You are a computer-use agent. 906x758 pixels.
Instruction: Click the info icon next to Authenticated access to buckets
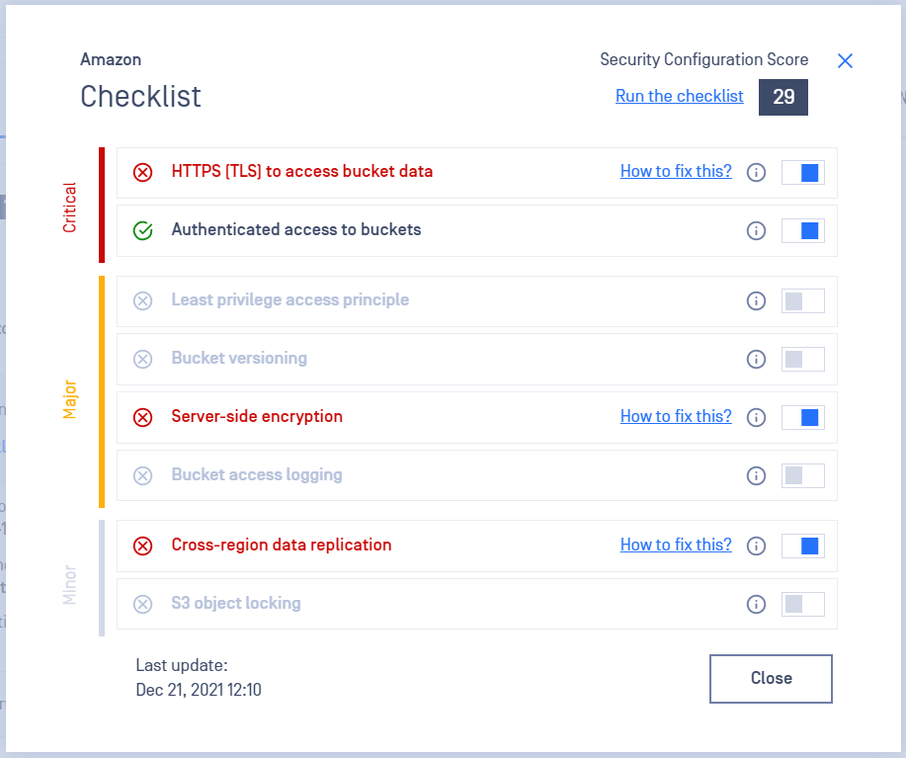point(756,230)
